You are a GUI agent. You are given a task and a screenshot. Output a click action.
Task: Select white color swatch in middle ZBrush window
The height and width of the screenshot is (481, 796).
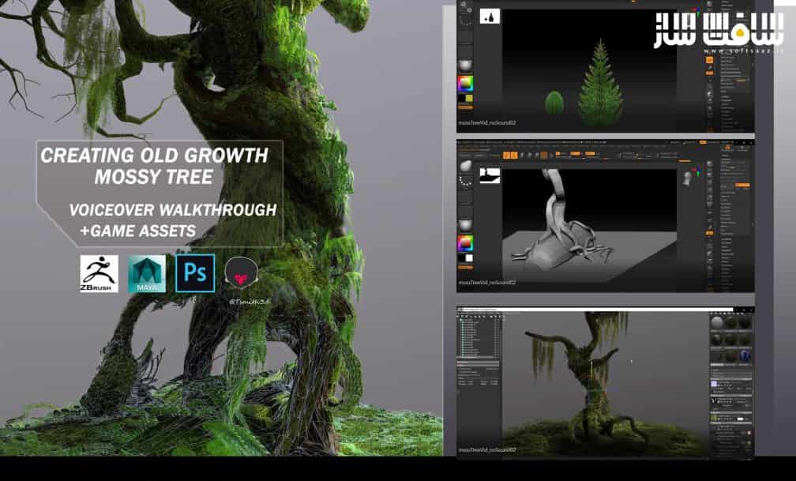click(469, 258)
